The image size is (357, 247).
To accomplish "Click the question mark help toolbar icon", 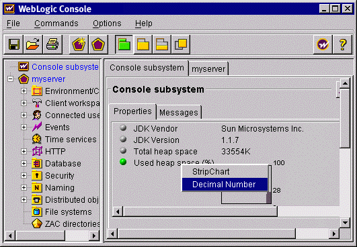I will 343,44.
